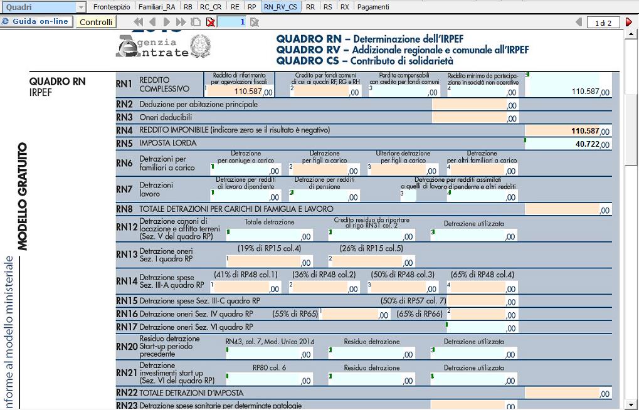Go to previous module arrow
Viewport: 639px width, 410px height.
[x=153, y=22]
